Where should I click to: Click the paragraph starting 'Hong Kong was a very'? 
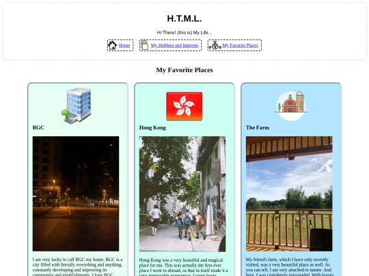[184, 268]
